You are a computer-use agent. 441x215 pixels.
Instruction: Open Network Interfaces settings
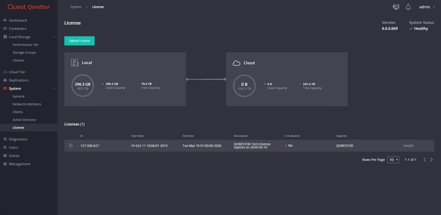(x=27, y=104)
